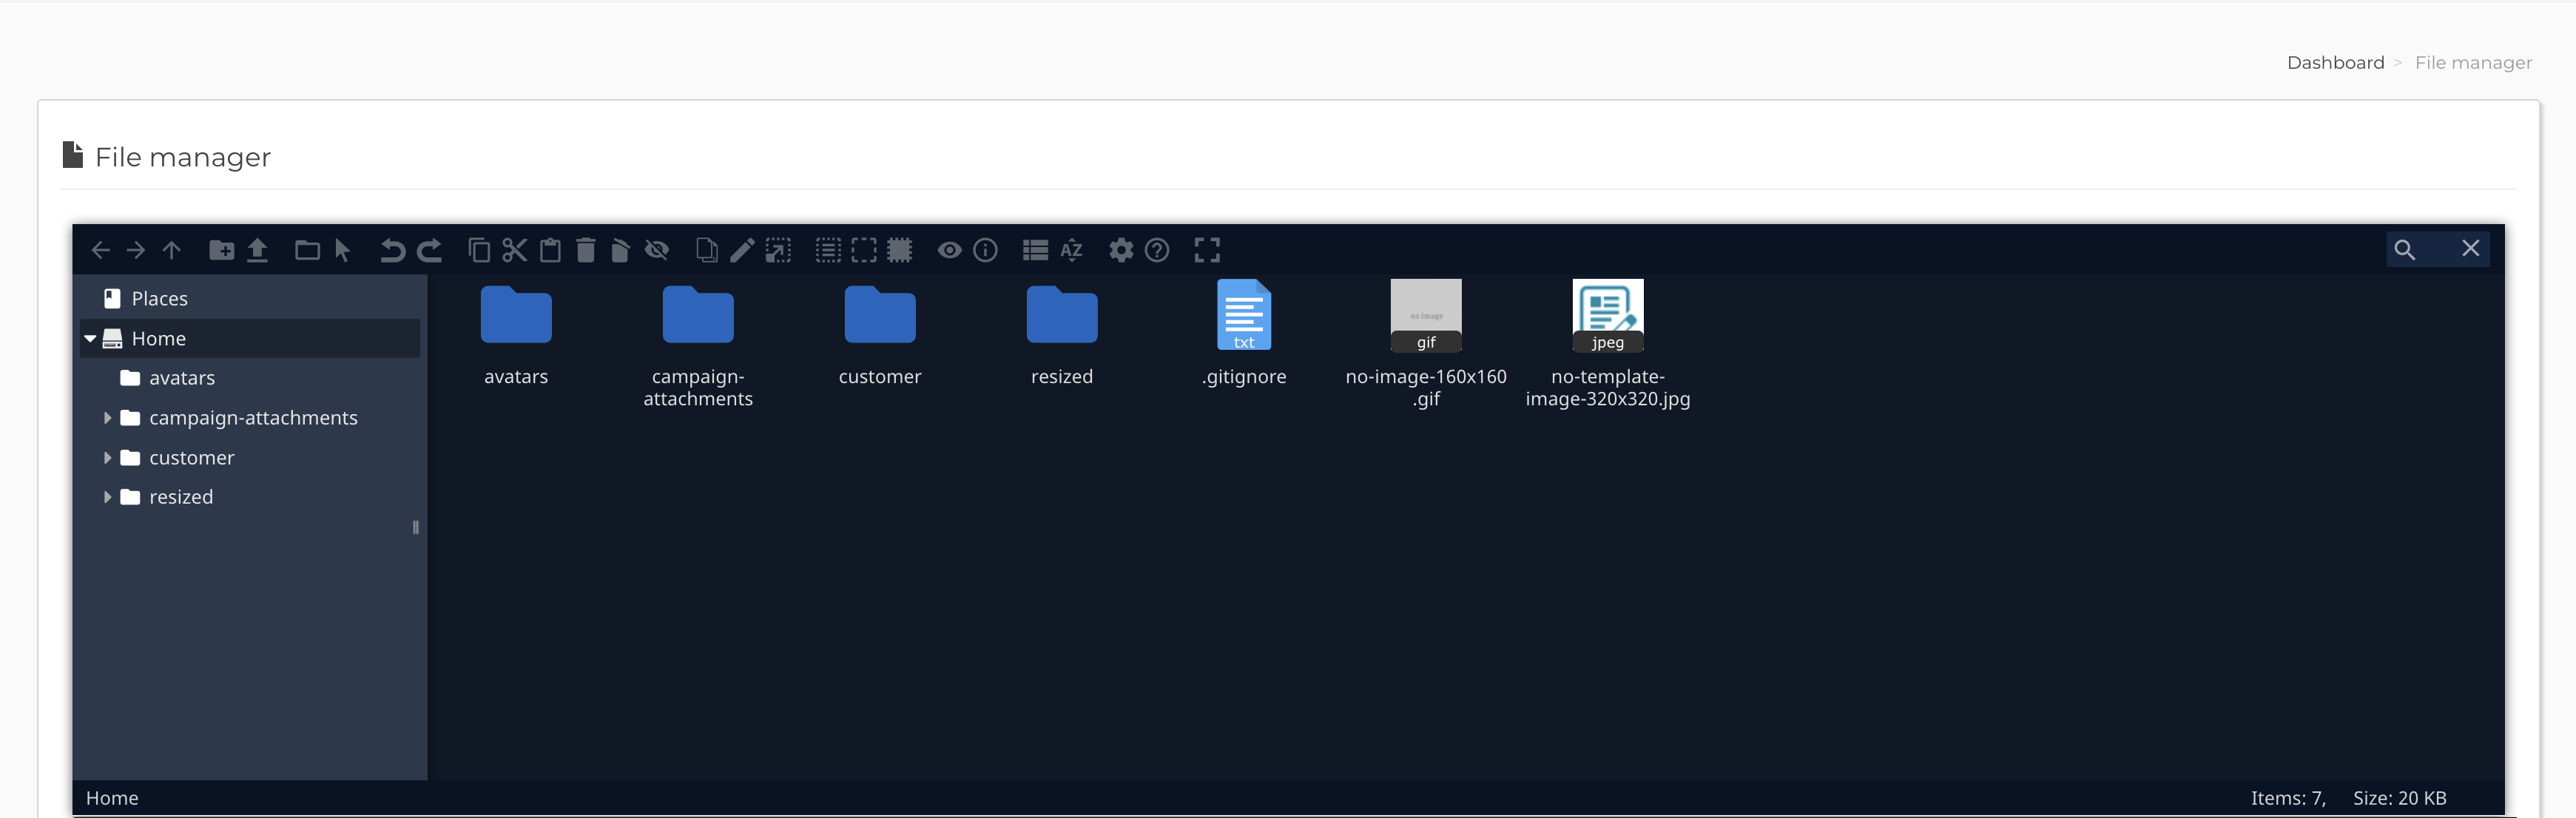
Task: Undo the last action
Action: pyautogui.click(x=392, y=250)
